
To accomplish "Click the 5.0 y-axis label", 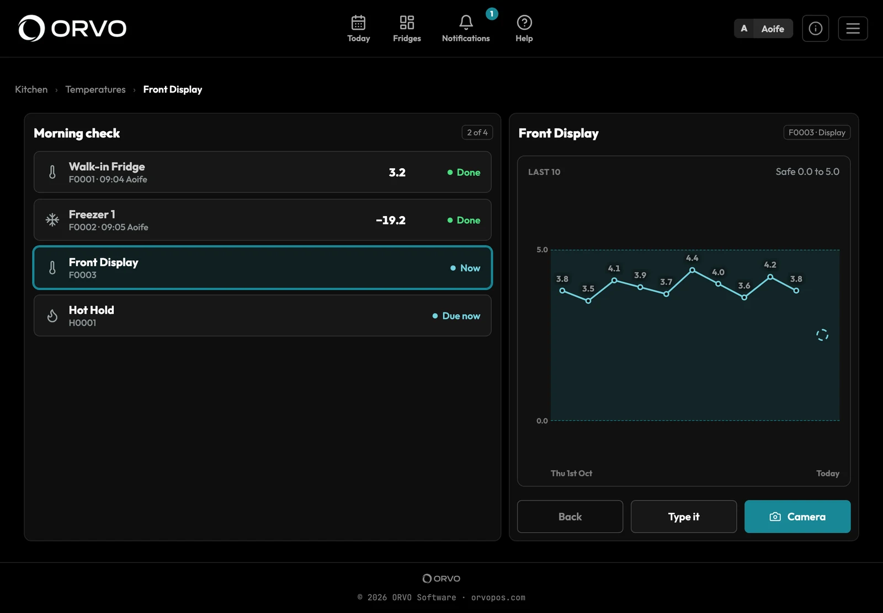I will [x=542, y=250].
